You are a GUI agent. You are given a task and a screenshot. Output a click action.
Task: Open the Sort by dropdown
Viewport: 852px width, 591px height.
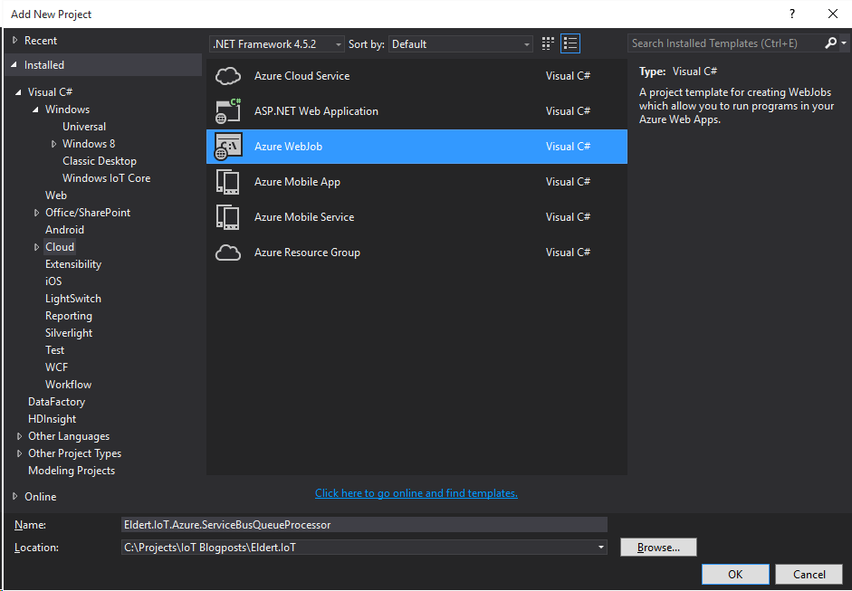(x=461, y=44)
